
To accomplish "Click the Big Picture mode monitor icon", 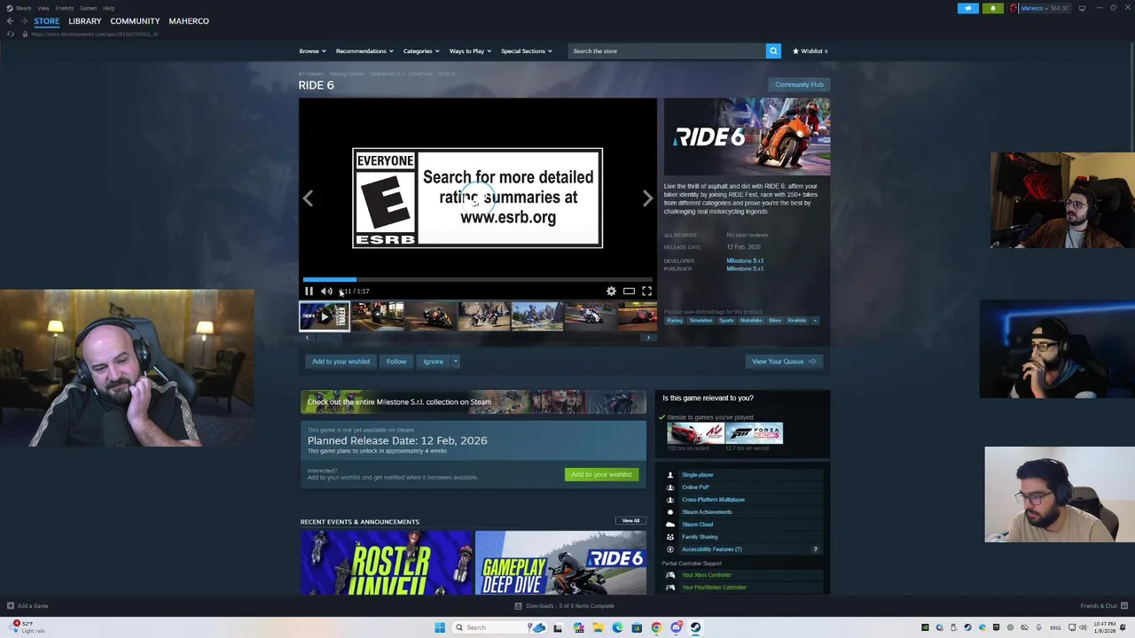I will pos(1082,8).
